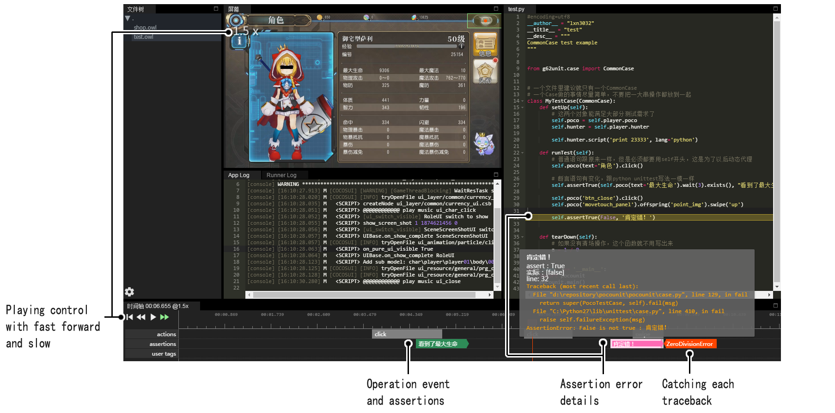
Task: Select shop.owl in the file tree
Action: (145, 28)
